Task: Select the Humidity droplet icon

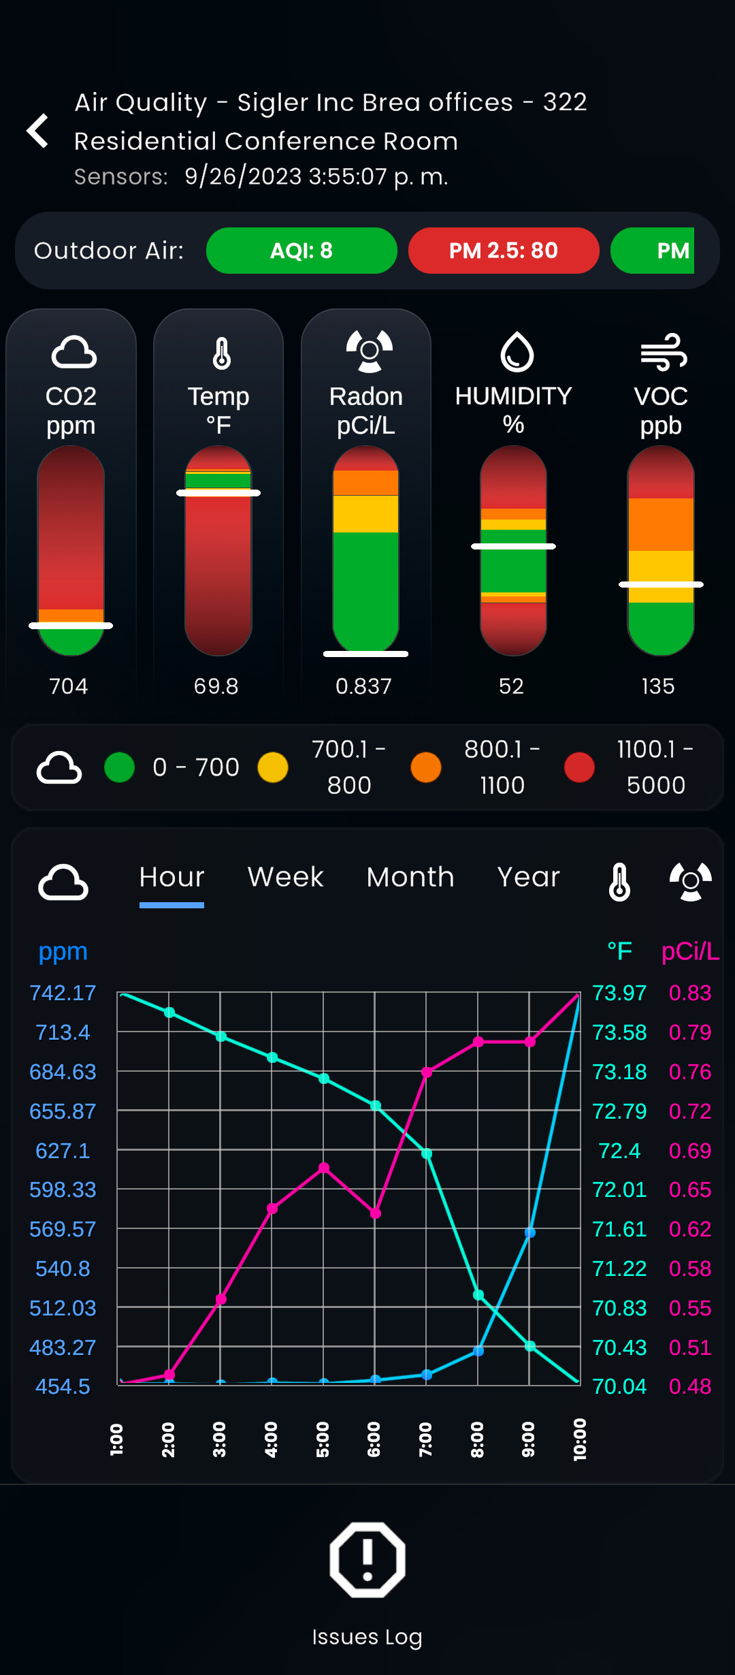Action: point(517,352)
